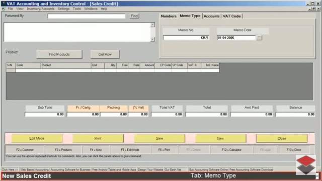Click the F2 Customer shortcut panel

pyautogui.click(x=25, y=150)
